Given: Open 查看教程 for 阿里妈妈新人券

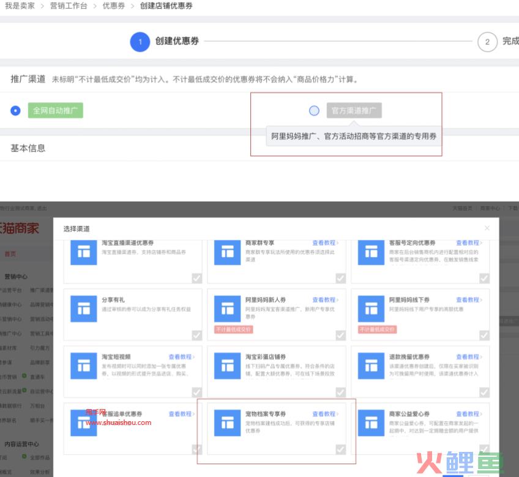Looking at the screenshot, I should coord(326,300).
